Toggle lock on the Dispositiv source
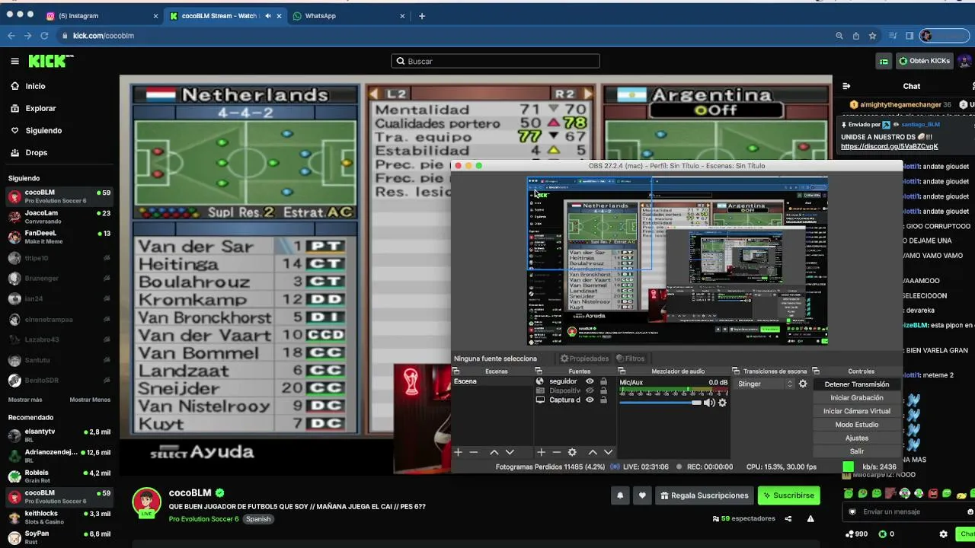The image size is (975, 548). point(603,390)
